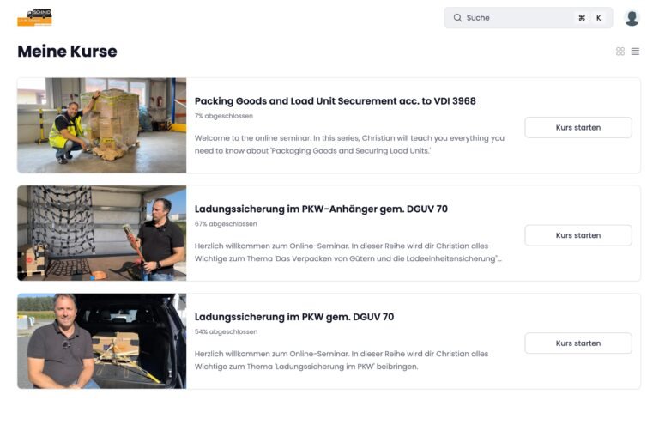Click the 54% abgeschlossen progress label
Viewport: 659px width, 431px height.
[227, 331]
